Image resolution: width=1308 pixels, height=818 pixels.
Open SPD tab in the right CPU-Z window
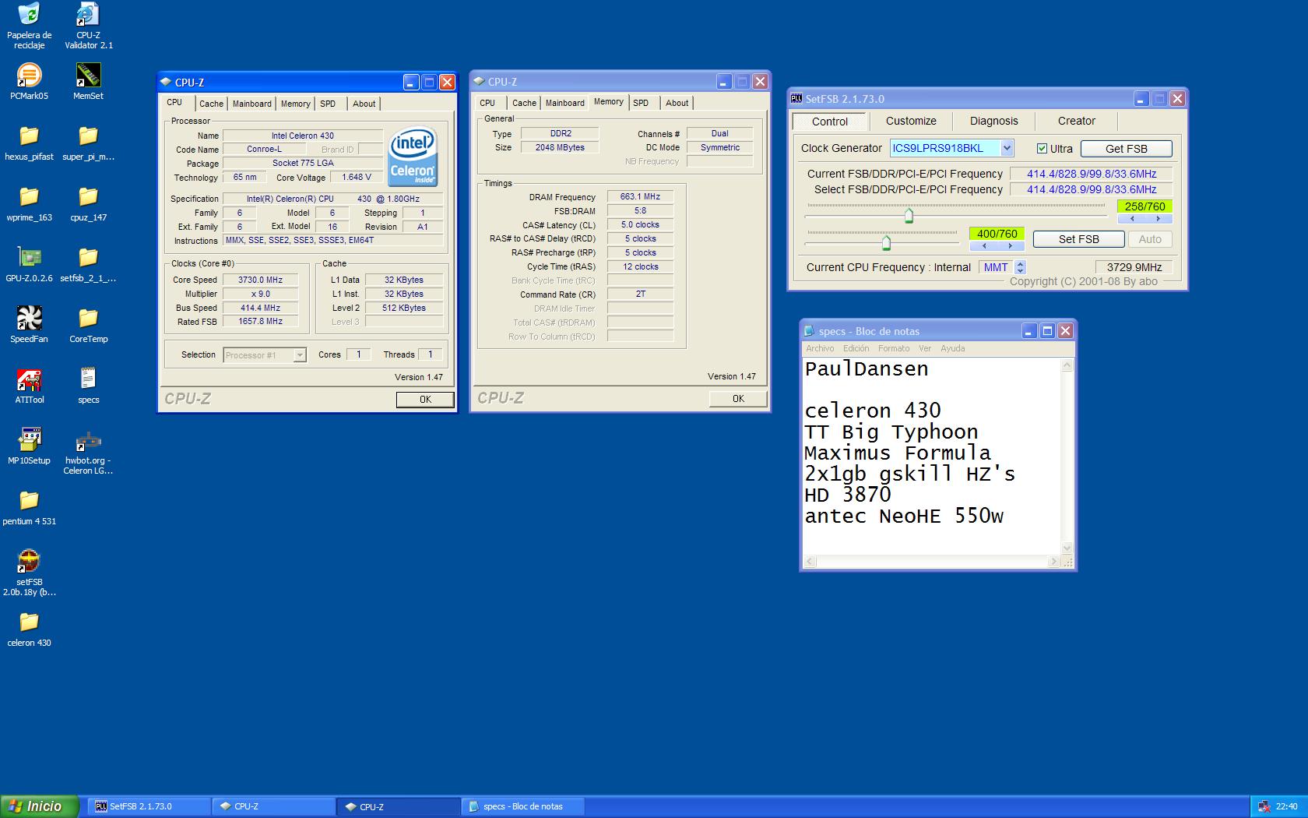641,103
